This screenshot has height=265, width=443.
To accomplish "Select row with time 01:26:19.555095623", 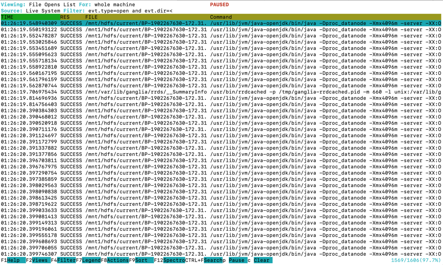I will tap(221, 55).
